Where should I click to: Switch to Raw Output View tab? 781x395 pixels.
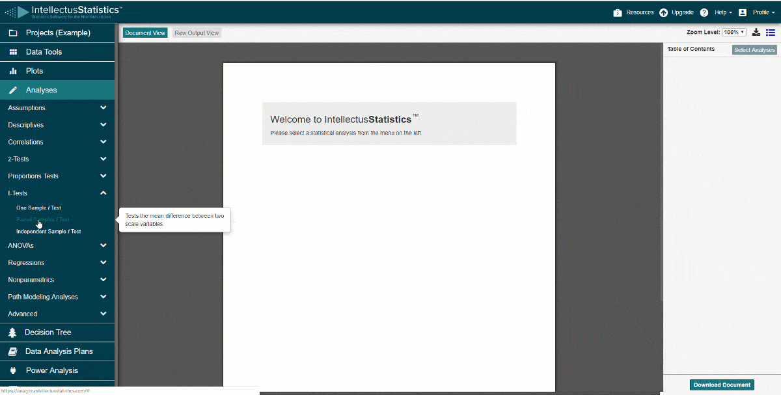coord(197,33)
